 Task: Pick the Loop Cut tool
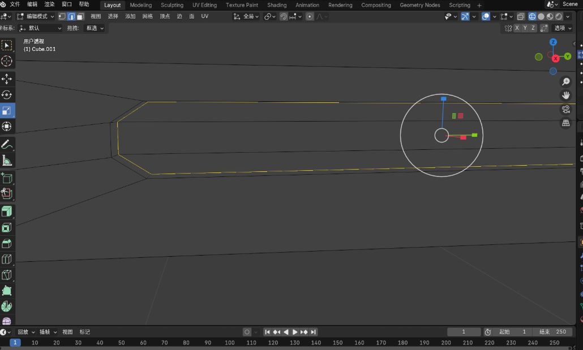pyautogui.click(x=7, y=260)
